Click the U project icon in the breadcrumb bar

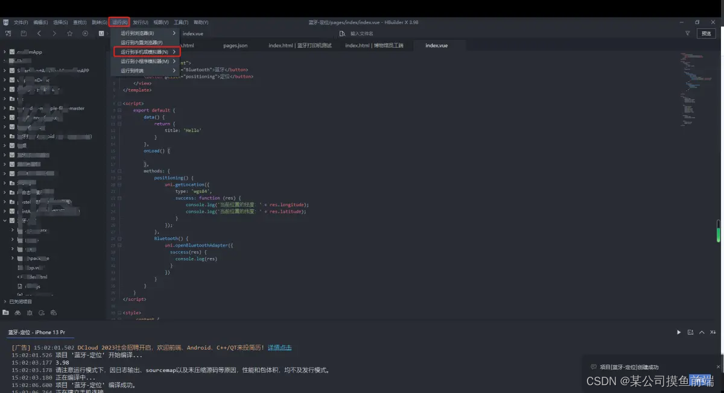coord(101,34)
